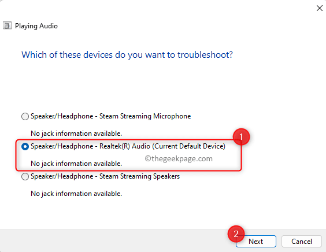Click 'No jack information available.' under Steam Streaming Speakers

[76, 194]
